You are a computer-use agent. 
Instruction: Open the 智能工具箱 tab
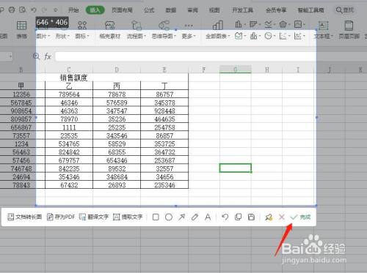tap(310, 10)
